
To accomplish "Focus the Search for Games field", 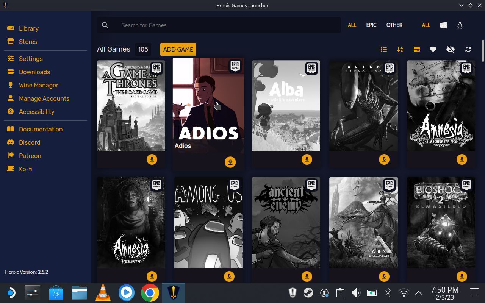I will click(219, 25).
